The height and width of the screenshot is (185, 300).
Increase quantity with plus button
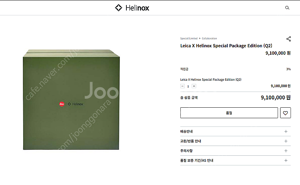(x=194, y=86)
